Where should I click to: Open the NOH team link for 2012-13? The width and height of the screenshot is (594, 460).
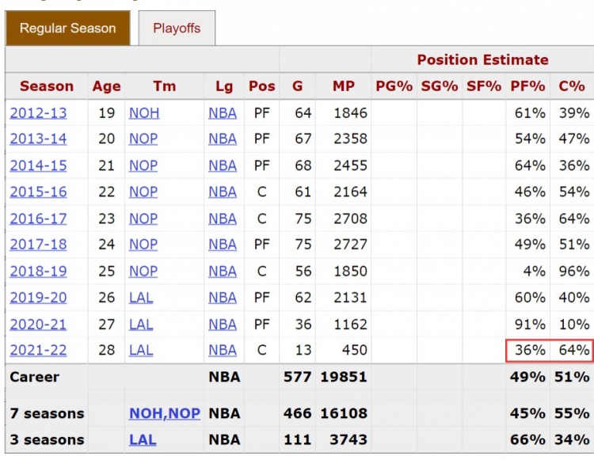pos(144,112)
